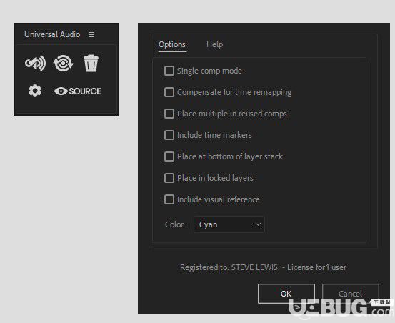Image resolution: width=395 pixels, height=323 pixels.
Task: Switch to the Help tab
Action: click(x=214, y=44)
